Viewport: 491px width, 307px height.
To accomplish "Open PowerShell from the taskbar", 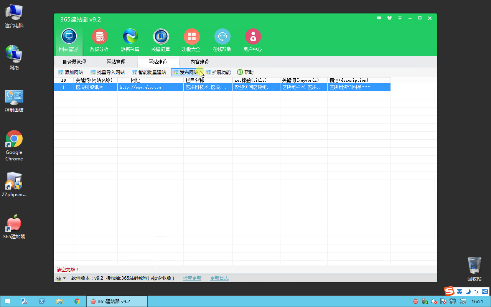I will 42,301.
